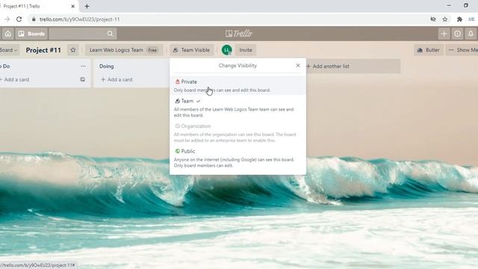
Task: Open the Boards menu button
Action: tap(31, 34)
